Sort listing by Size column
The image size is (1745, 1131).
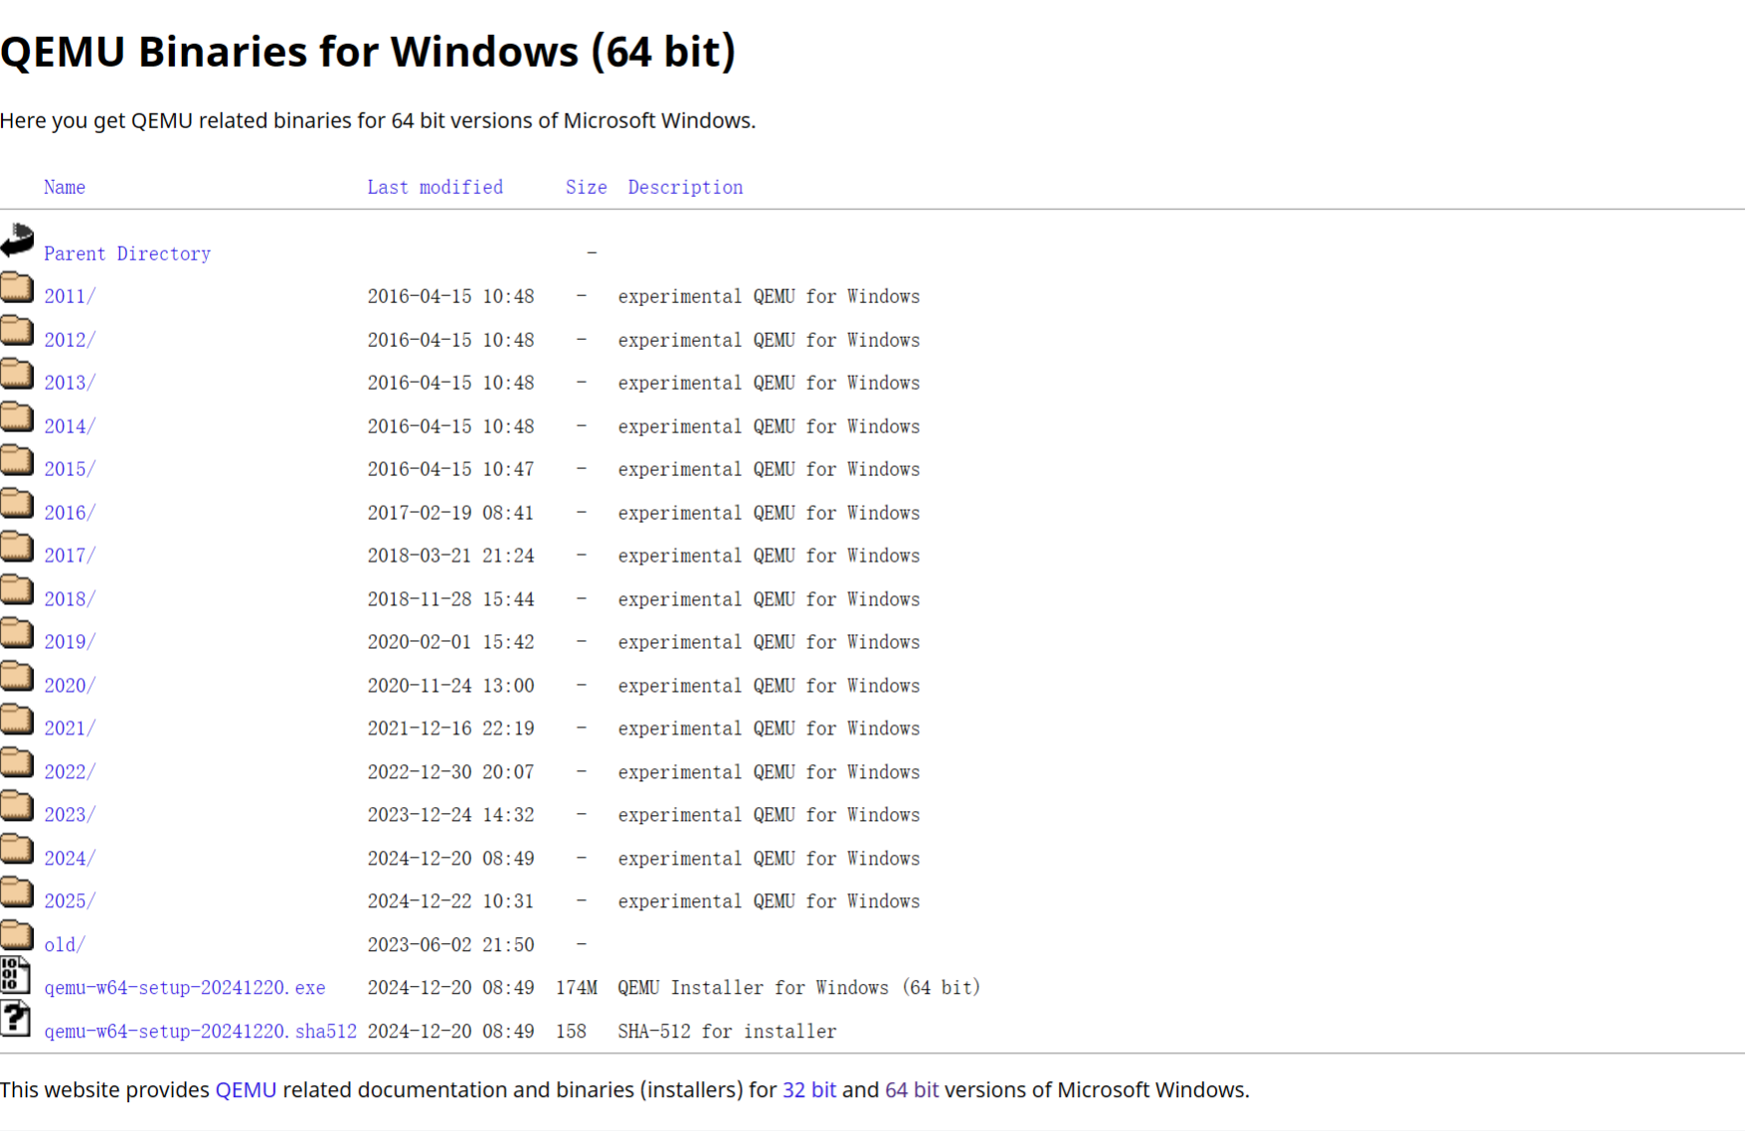click(587, 187)
